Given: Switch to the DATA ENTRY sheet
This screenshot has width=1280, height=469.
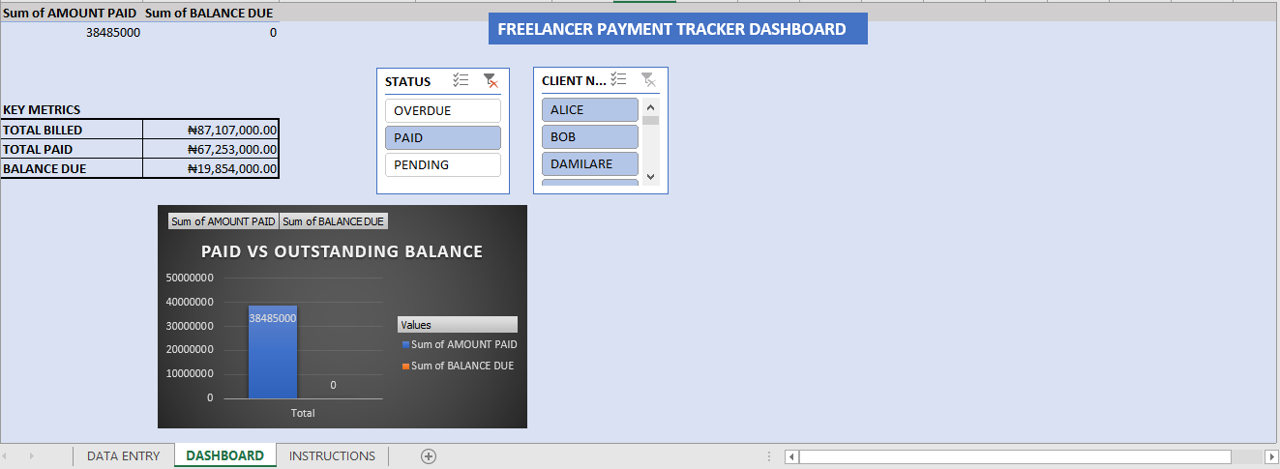Looking at the screenshot, I should click(123, 455).
